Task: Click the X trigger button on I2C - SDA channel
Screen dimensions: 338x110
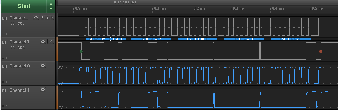Action: click(x=50, y=41)
